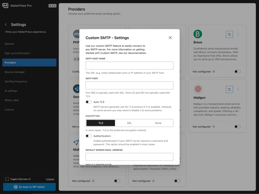Click the Mailgun provider logo
The width and height of the screenshot is (259, 194).
coord(198,89)
